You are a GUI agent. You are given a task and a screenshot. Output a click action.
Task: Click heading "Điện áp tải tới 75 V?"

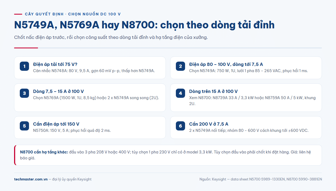click(x=55, y=64)
